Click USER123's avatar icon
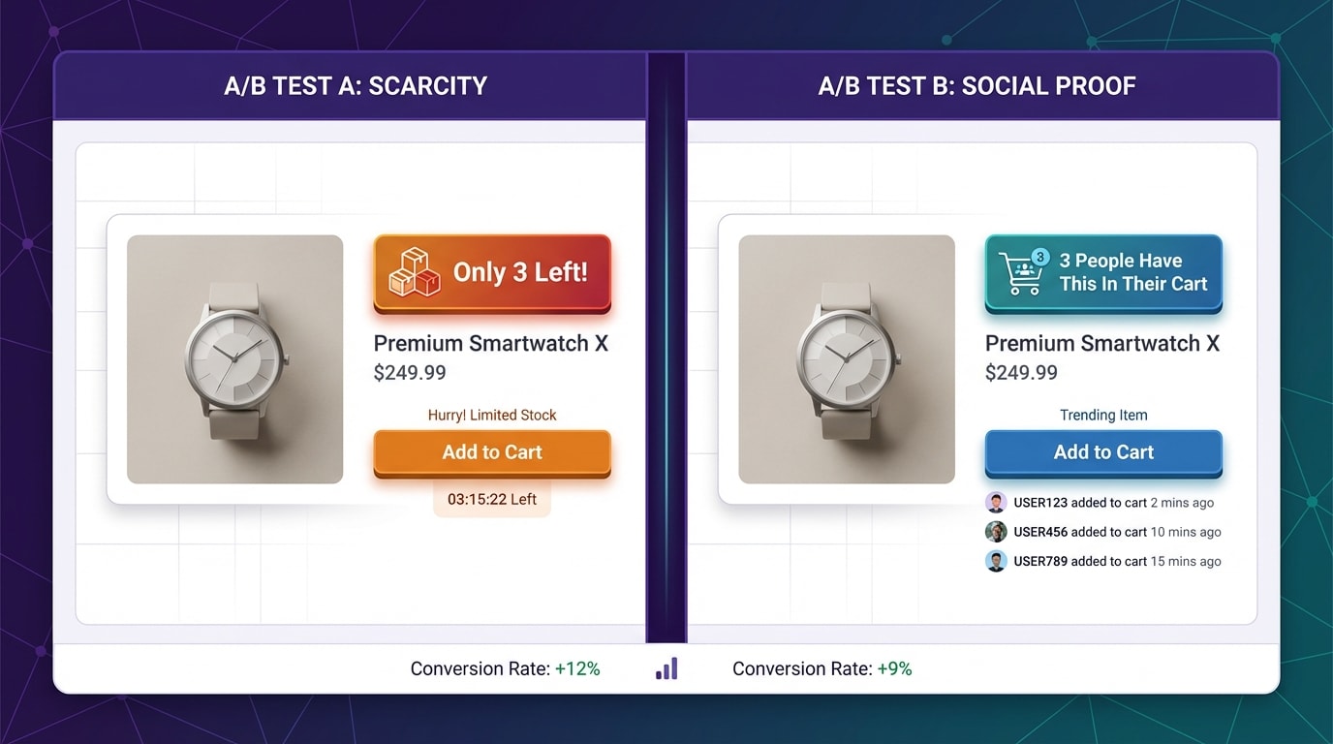 [x=996, y=502]
